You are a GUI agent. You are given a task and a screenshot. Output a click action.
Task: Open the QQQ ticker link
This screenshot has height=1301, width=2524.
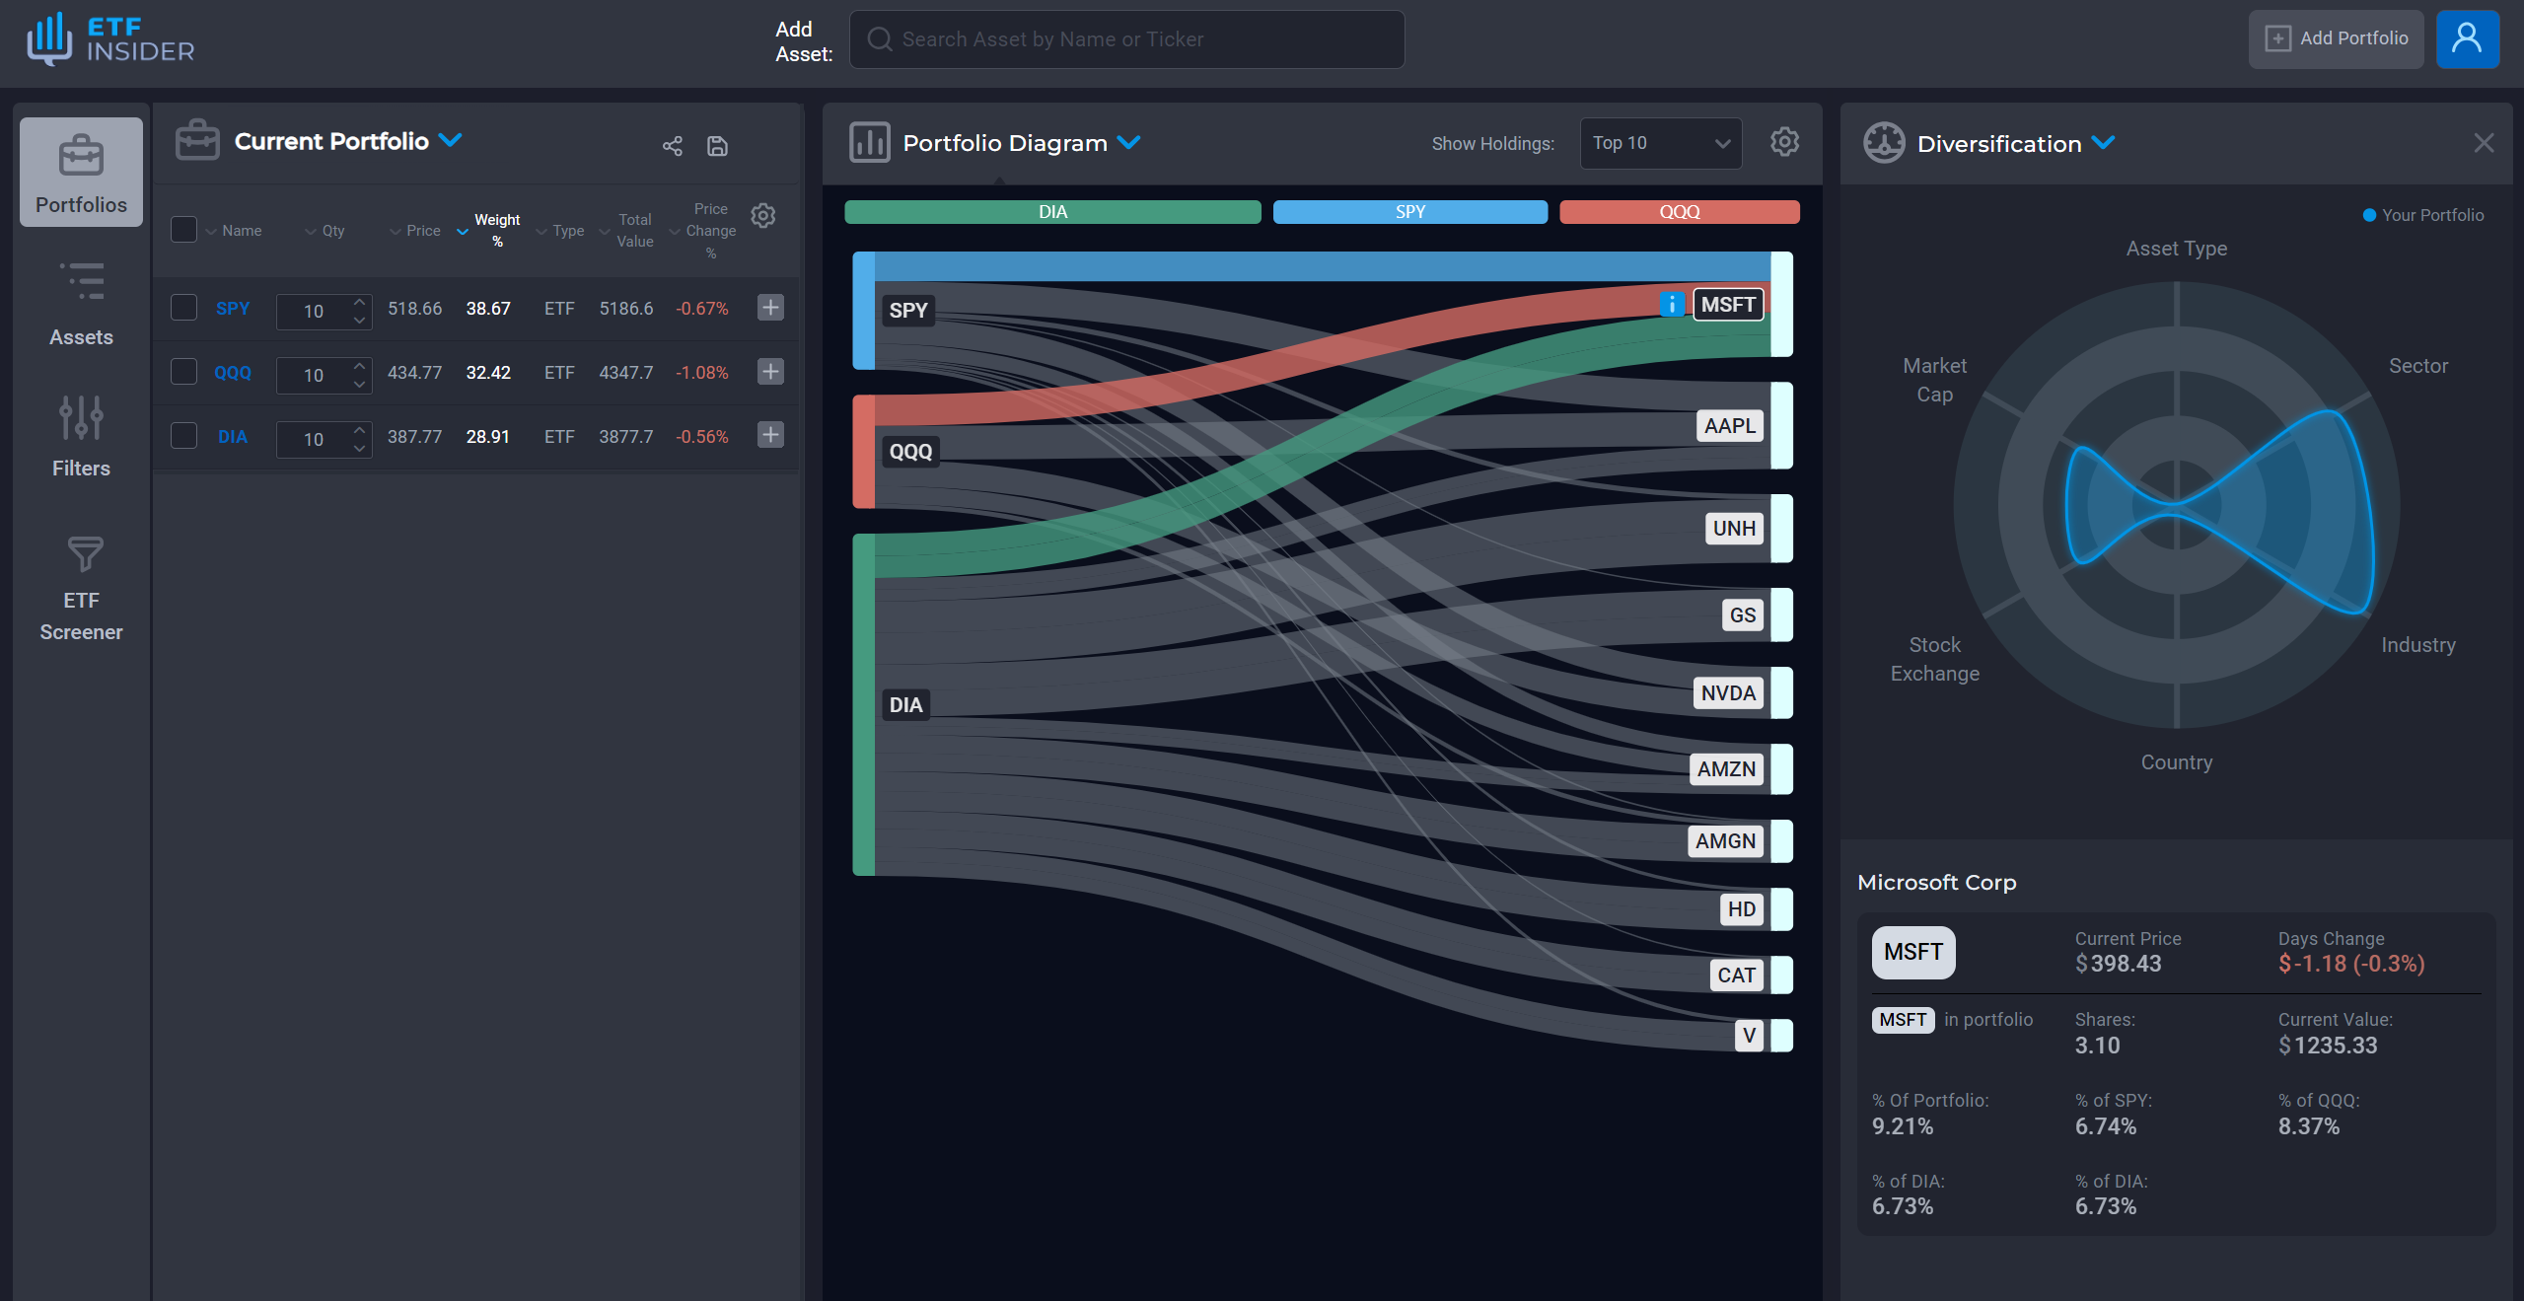(x=233, y=373)
